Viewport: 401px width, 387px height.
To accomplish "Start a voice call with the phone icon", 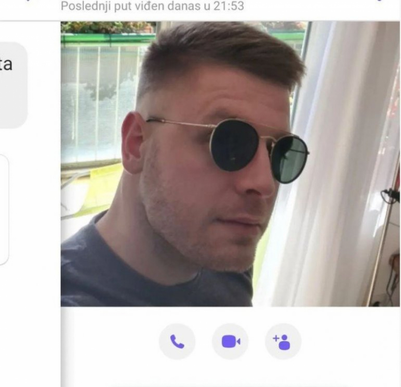I will (177, 342).
